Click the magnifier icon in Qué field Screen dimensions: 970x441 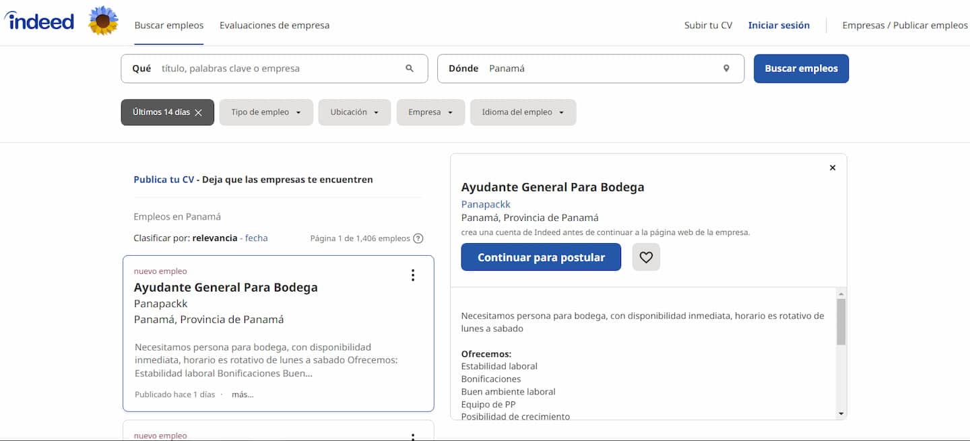(x=410, y=69)
